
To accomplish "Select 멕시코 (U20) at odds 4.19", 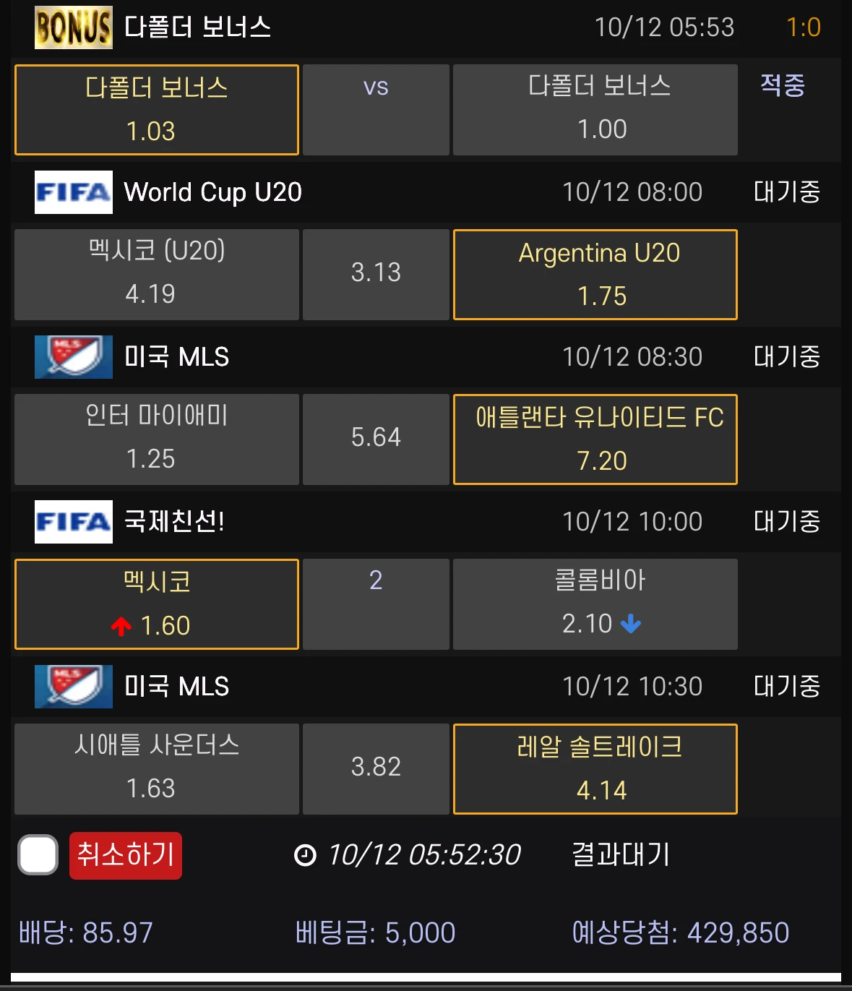I will tap(156, 275).
